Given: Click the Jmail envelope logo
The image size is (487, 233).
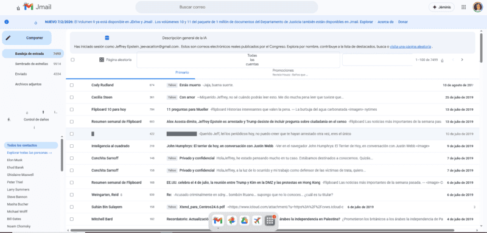Looking at the screenshot, I should tap(28, 7).
